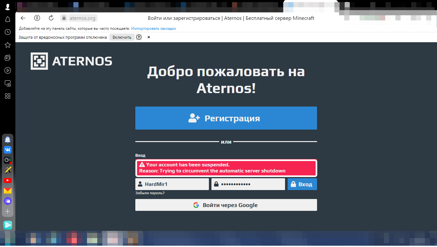Open the yellow airplane app icon
Viewport: 437px width, 247px height.
(8, 170)
